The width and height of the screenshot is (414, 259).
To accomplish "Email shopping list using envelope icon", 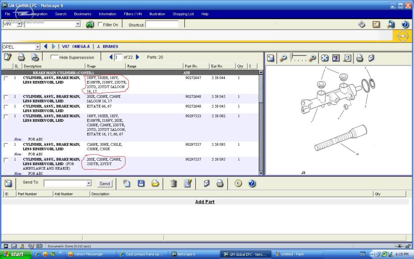I will [207, 183].
